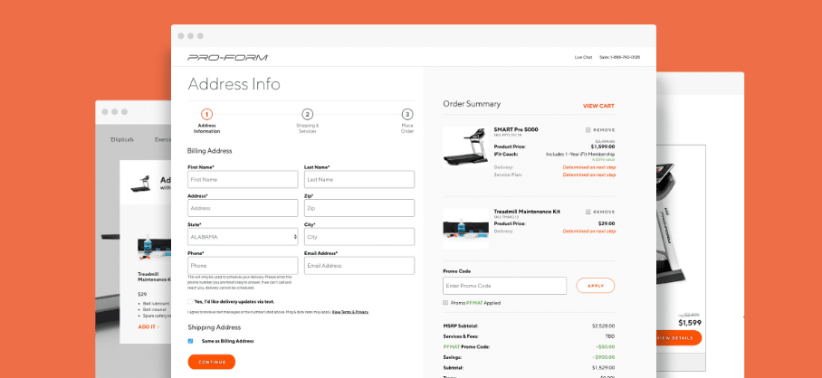
Task: Click the SMART Pro 5000 treadmill thumbnail
Action: pyautogui.click(x=465, y=146)
